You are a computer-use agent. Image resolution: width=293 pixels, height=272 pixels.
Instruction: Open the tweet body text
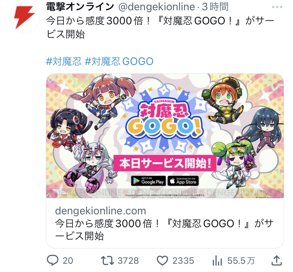click(x=160, y=27)
